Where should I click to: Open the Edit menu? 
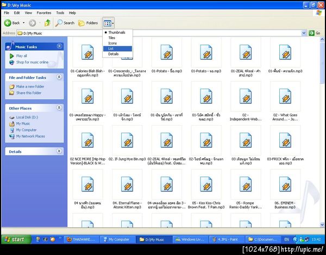(x=17, y=13)
